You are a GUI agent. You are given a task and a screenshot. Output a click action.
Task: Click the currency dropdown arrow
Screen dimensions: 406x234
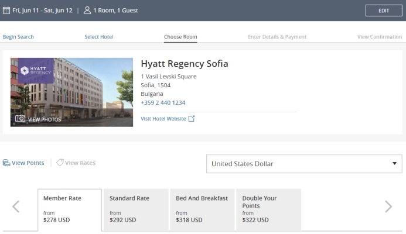point(394,163)
